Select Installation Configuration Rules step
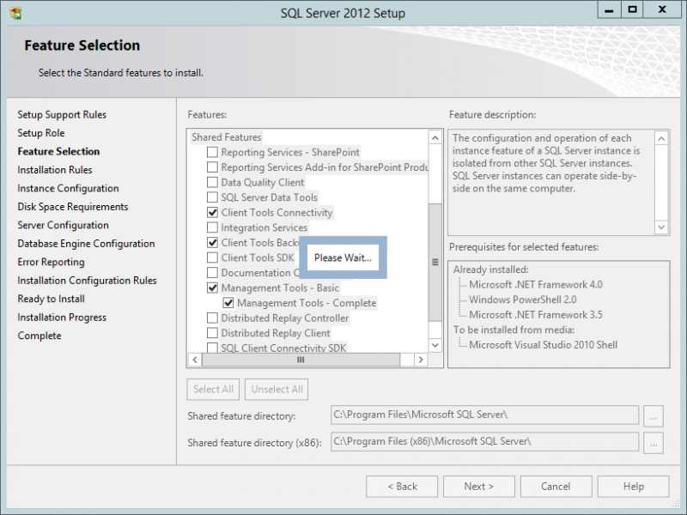 coord(88,281)
